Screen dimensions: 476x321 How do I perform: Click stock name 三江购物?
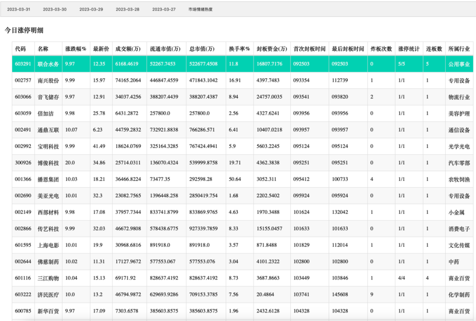point(48,278)
